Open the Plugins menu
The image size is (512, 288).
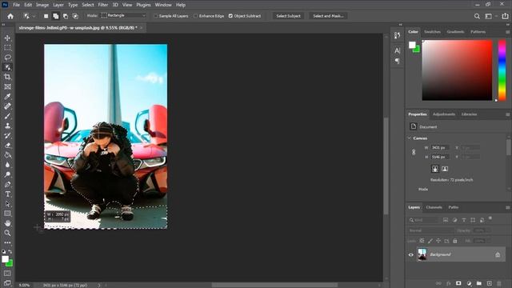click(x=143, y=5)
